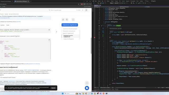Open the 'моделей' link in docs text

18,22
